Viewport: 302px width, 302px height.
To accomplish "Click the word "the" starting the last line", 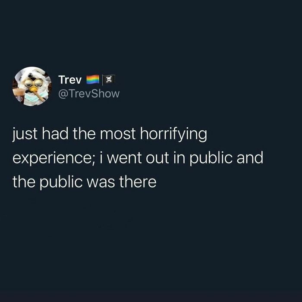I will [x=24, y=182].
